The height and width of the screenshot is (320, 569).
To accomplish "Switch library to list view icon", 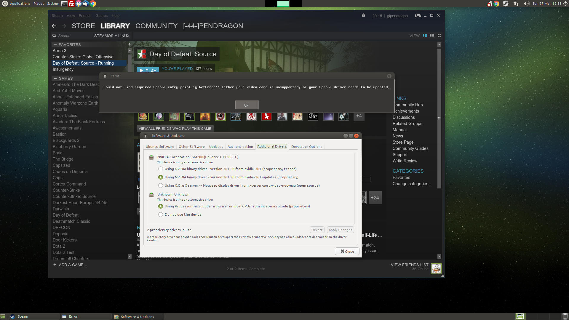I will [432, 36].
